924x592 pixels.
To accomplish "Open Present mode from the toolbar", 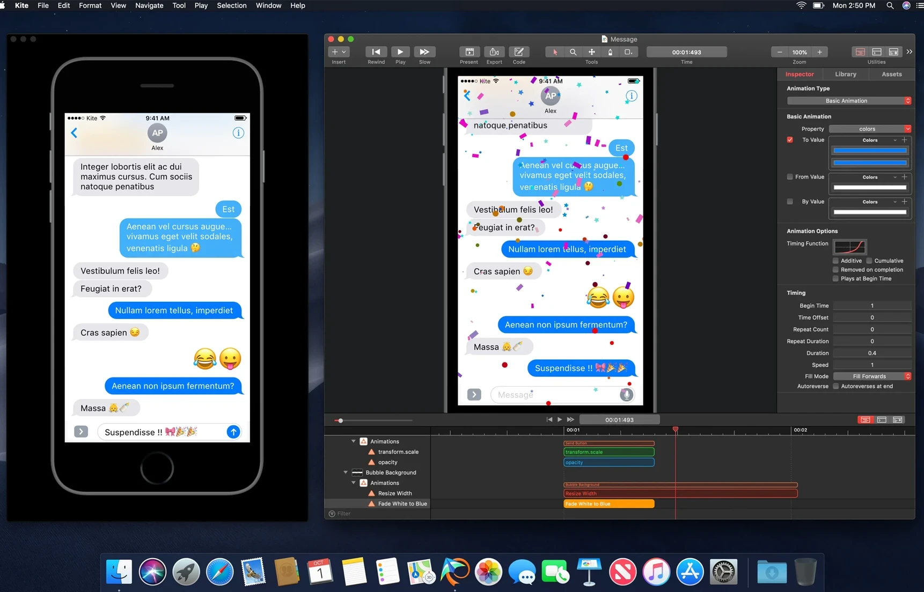I will pyautogui.click(x=469, y=52).
